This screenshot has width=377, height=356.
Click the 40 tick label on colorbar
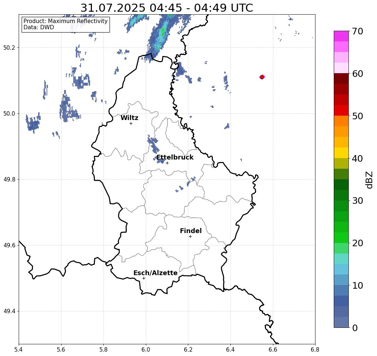click(x=358, y=158)
